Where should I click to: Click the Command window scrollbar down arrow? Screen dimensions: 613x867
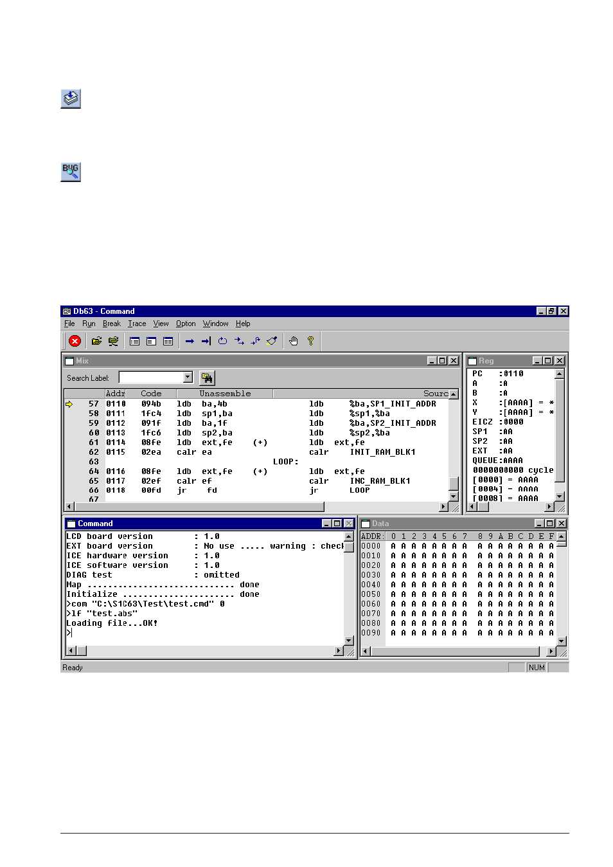(x=349, y=641)
